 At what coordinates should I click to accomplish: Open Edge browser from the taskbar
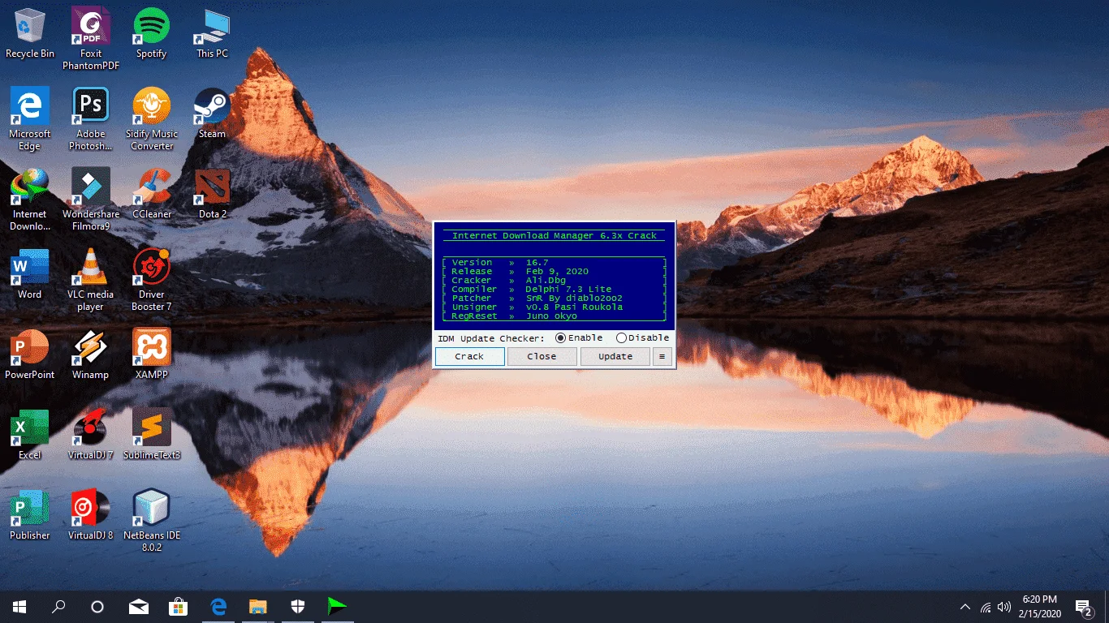(218, 606)
